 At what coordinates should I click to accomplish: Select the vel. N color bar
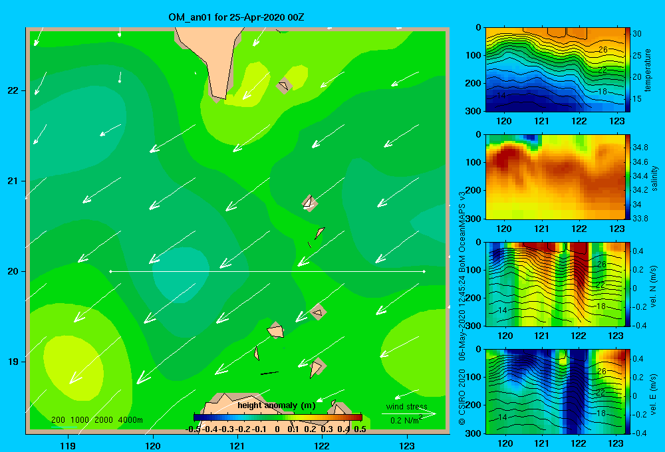click(628, 284)
